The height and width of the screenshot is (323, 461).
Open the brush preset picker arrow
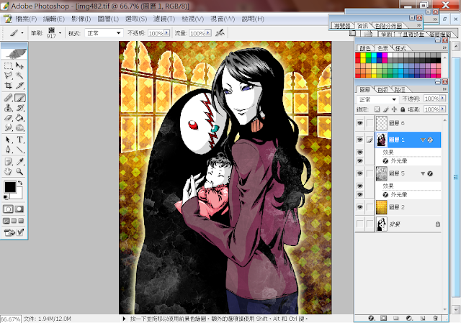[x=60, y=33]
